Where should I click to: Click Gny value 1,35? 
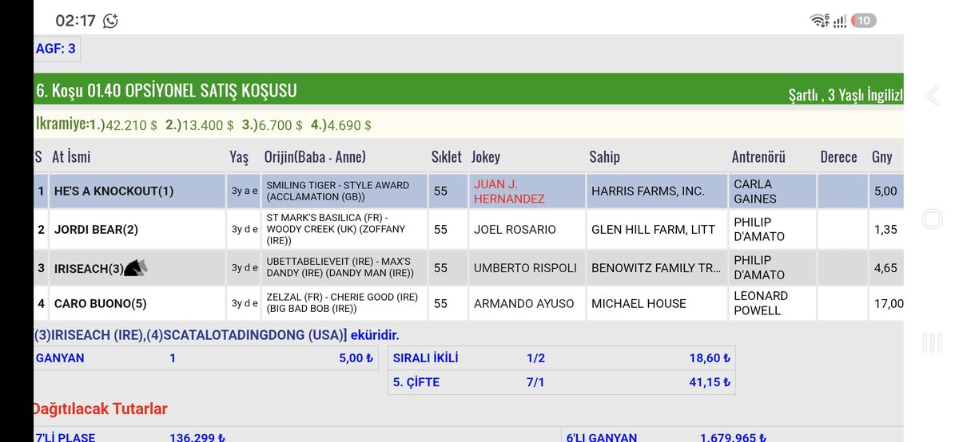point(885,230)
